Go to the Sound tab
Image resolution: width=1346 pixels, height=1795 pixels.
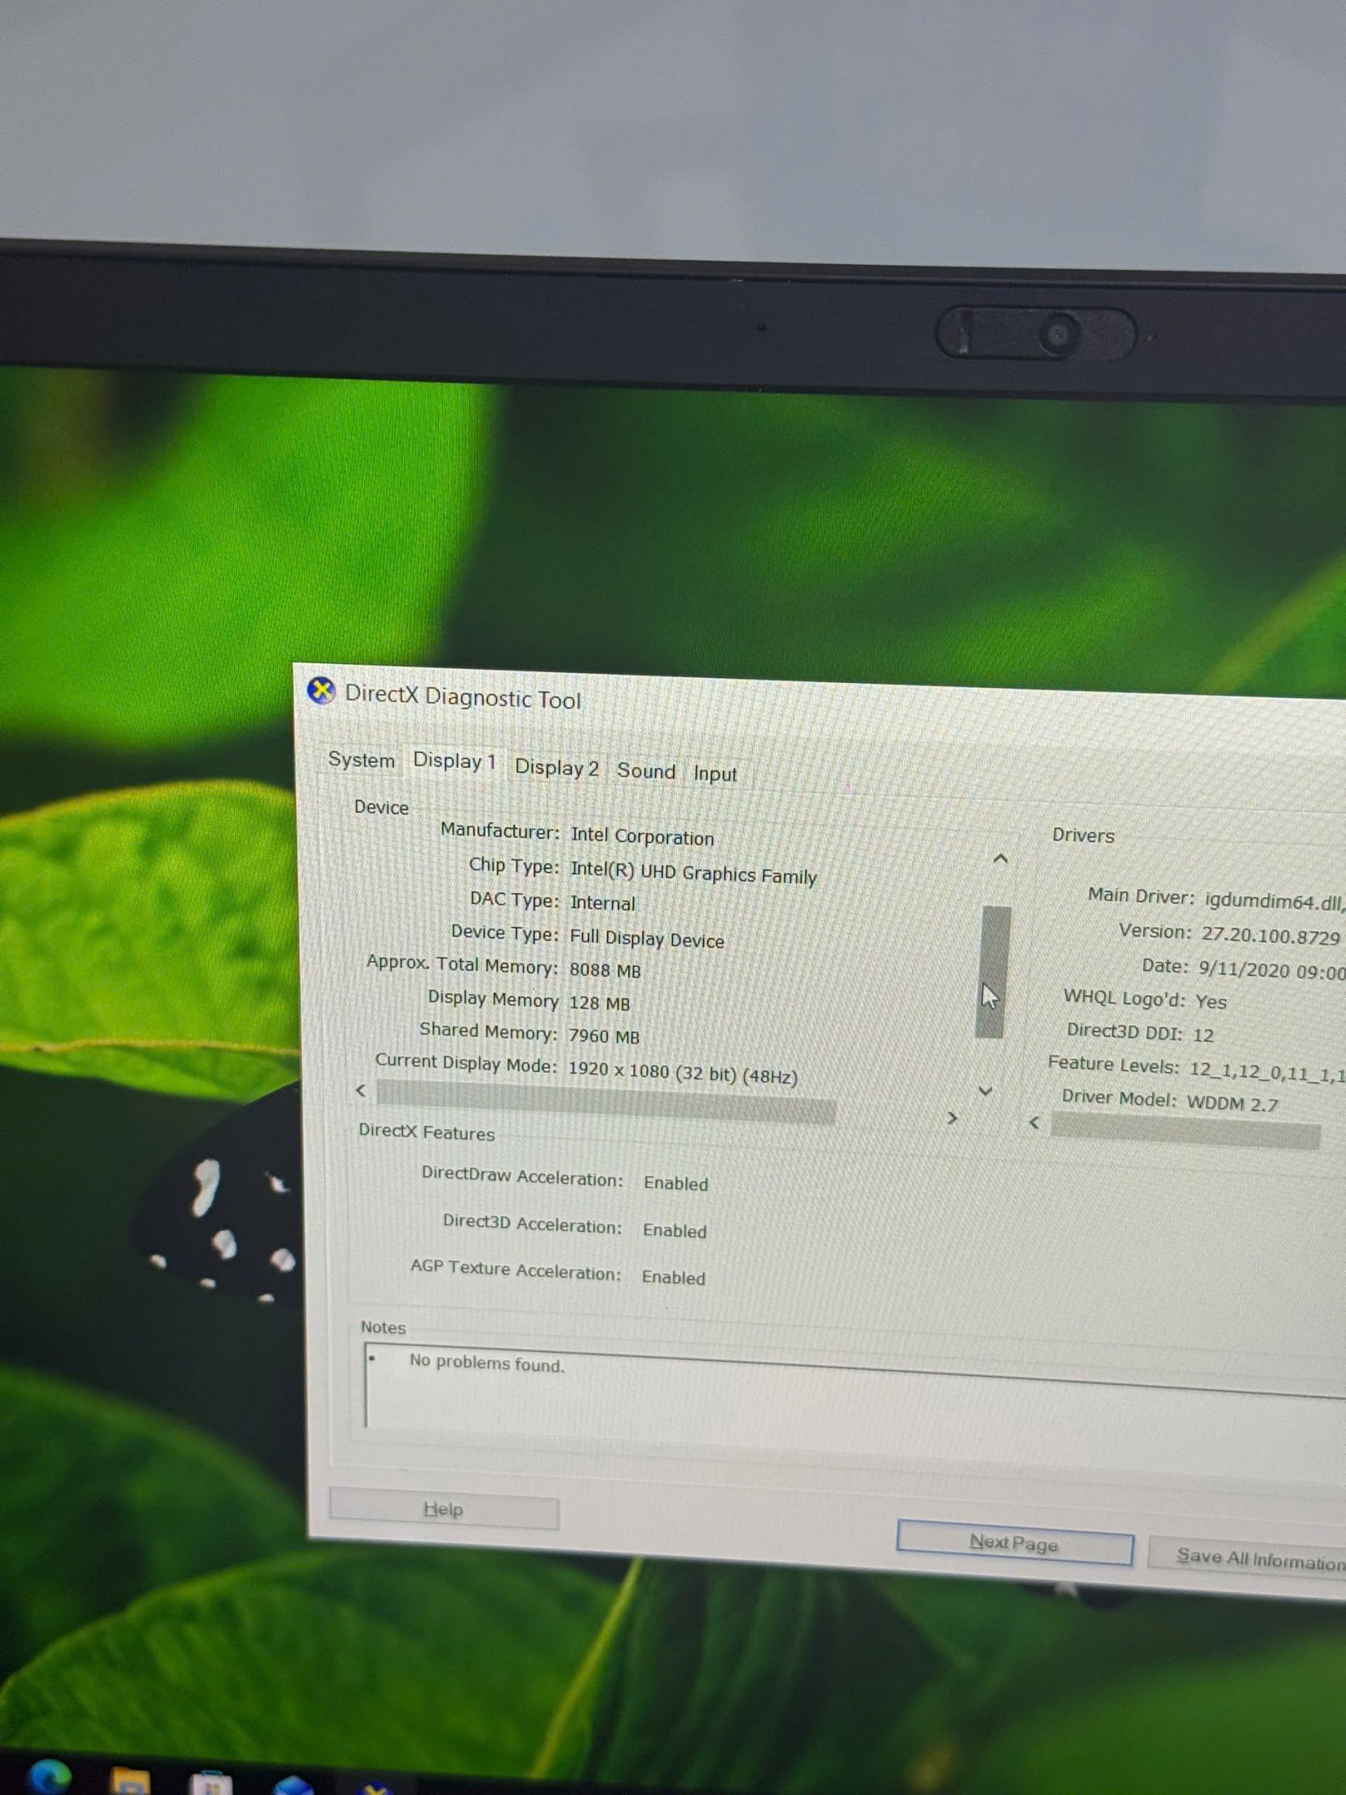click(645, 771)
